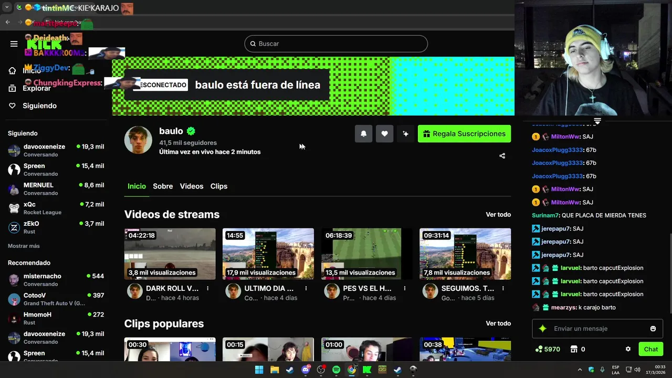Image resolution: width=672 pixels, height=378 pixels.
Task: Open MERNUEL channel in sidebar
Action: click(x=56, y=189)
